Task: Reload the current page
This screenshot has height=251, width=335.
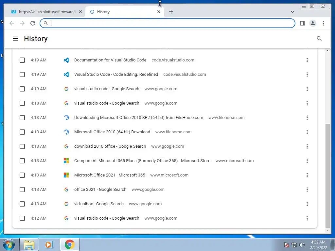Action: point(33,23)
